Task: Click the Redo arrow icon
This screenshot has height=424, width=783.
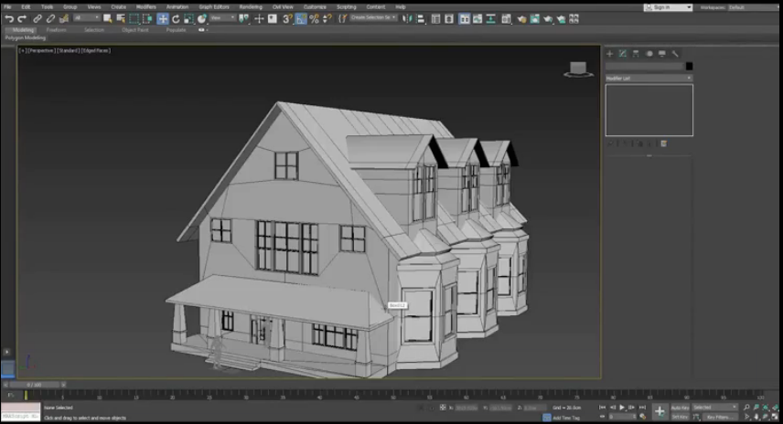Action: pos(22,19)
